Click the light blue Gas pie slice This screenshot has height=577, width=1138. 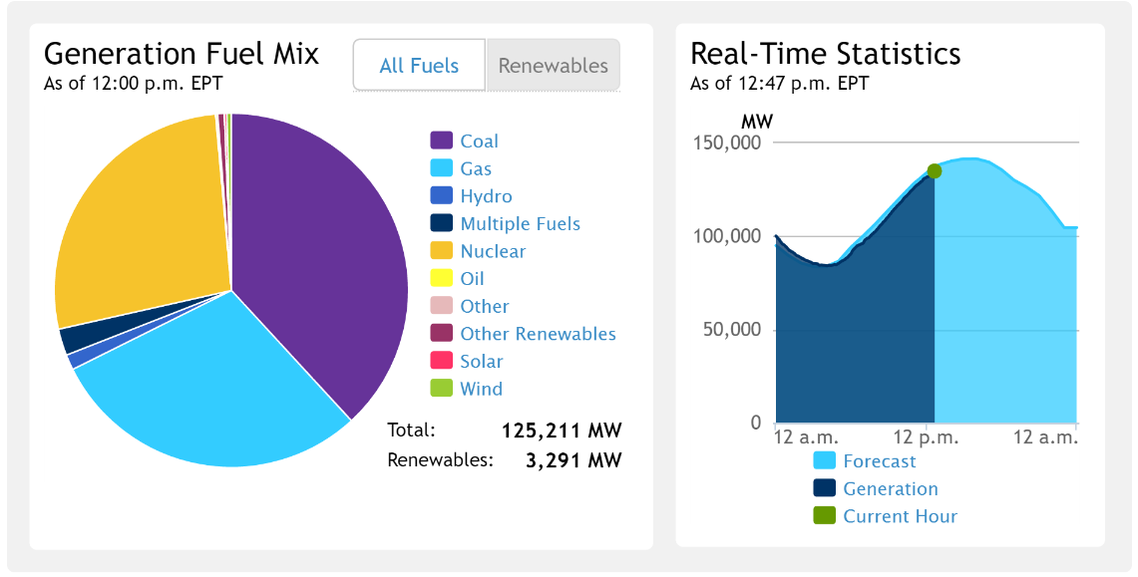point(219,389)
